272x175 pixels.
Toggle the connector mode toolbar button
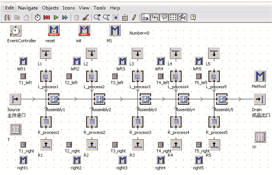click(155, 17)
